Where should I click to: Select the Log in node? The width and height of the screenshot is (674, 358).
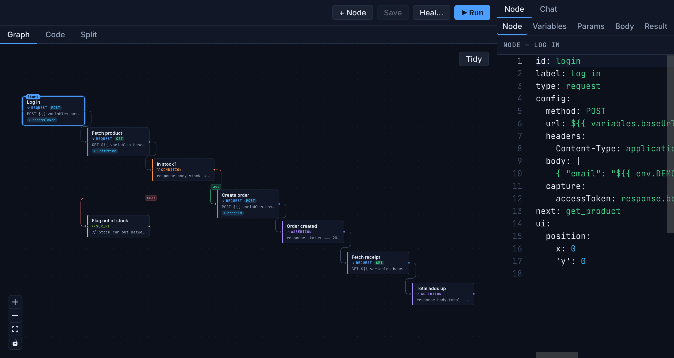point(54,111)
